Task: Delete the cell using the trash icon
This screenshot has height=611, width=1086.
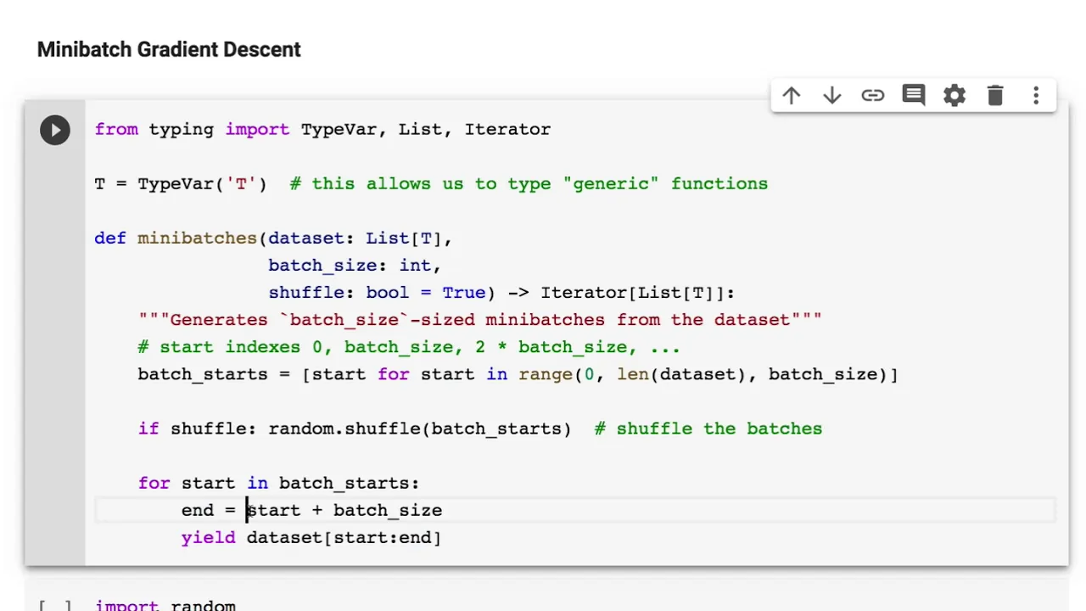Action: pyautogui.click(x=995, y=95)
